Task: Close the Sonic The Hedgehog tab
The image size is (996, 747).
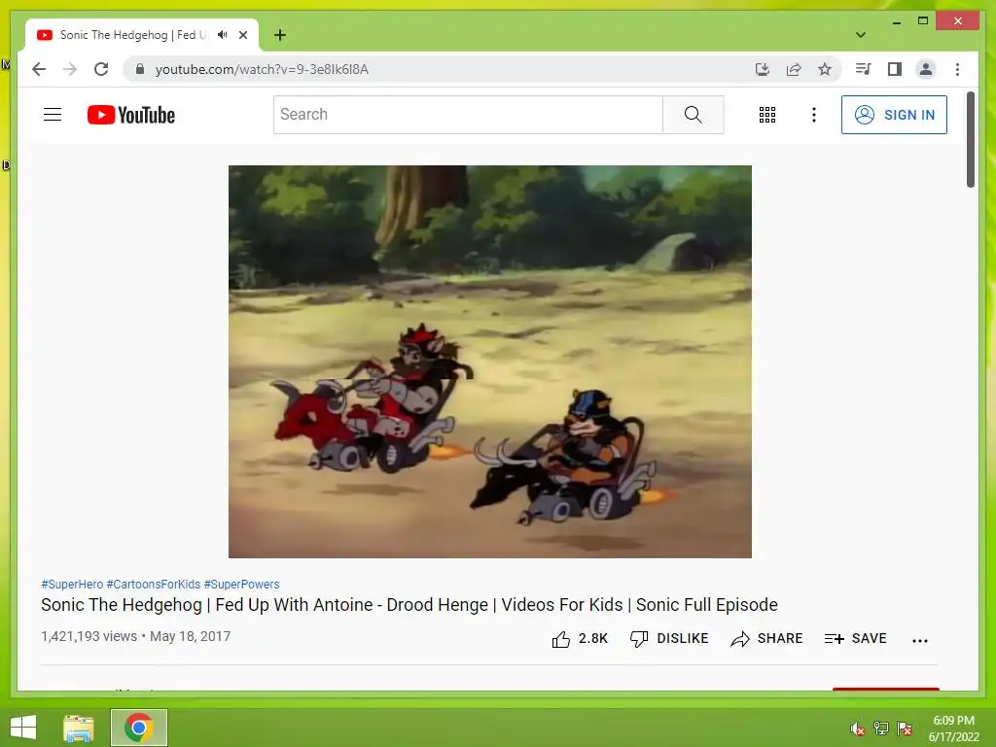Action: click(x=243, y=35)
